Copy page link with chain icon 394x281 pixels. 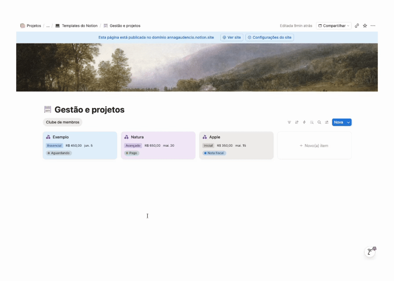coord(357,25)
